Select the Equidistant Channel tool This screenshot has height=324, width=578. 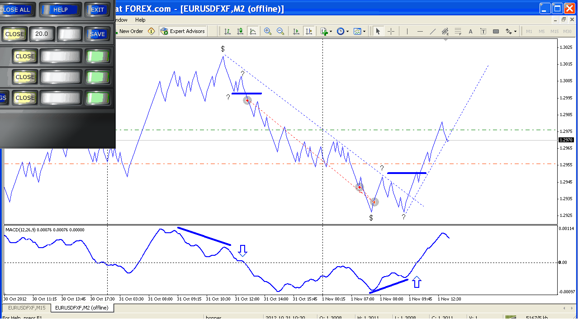445,31
